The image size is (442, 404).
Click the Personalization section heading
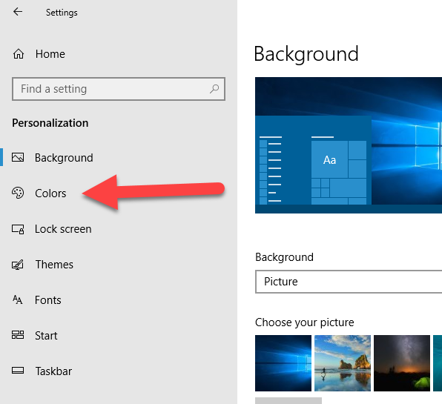pos(50,123)
